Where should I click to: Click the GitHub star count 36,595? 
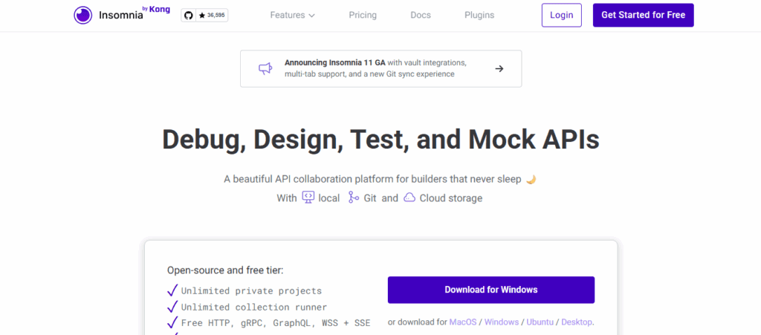(212, 16)
